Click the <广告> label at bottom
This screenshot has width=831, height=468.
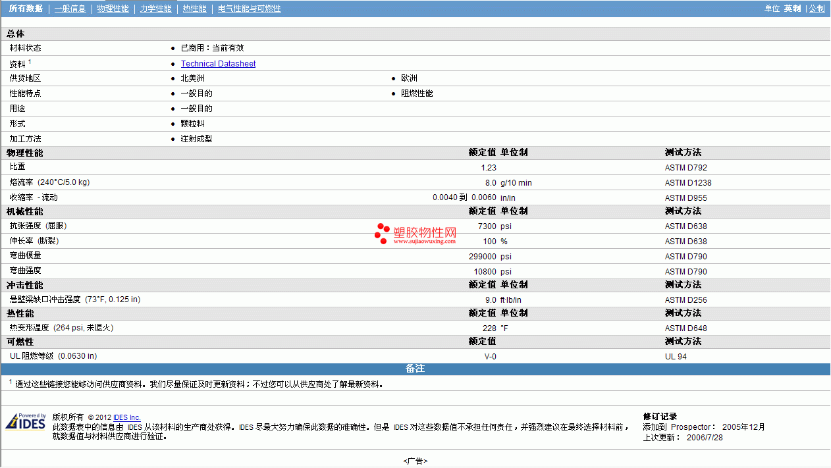[x=416, y=461]
